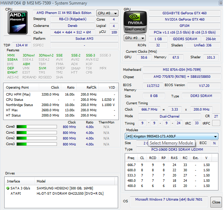Select the Northbridge Status row
The image size is (224, 210).
click(60, 105)
